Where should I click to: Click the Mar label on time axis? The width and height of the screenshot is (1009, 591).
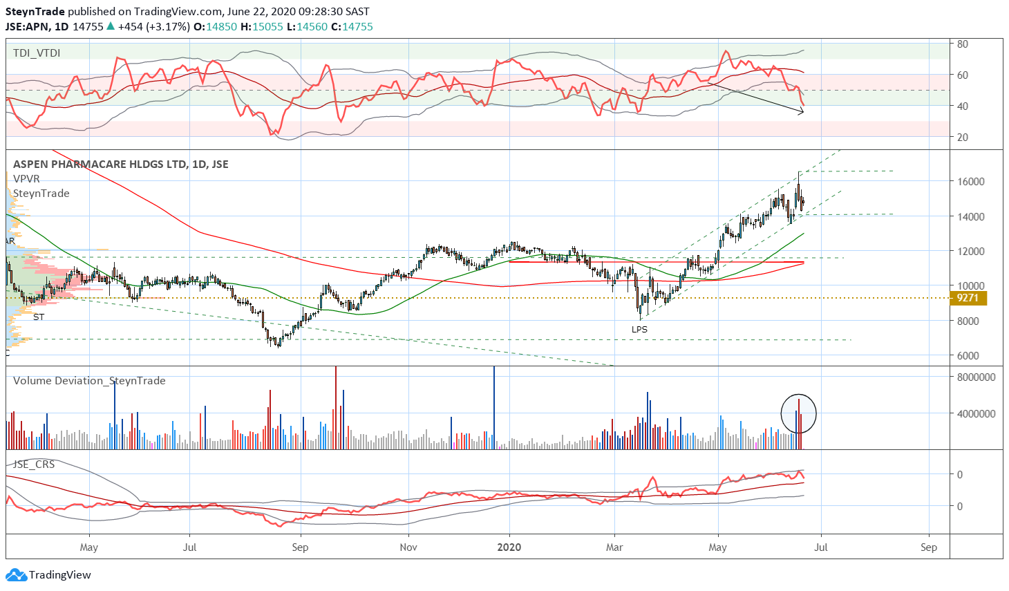(x=614, y=547)
